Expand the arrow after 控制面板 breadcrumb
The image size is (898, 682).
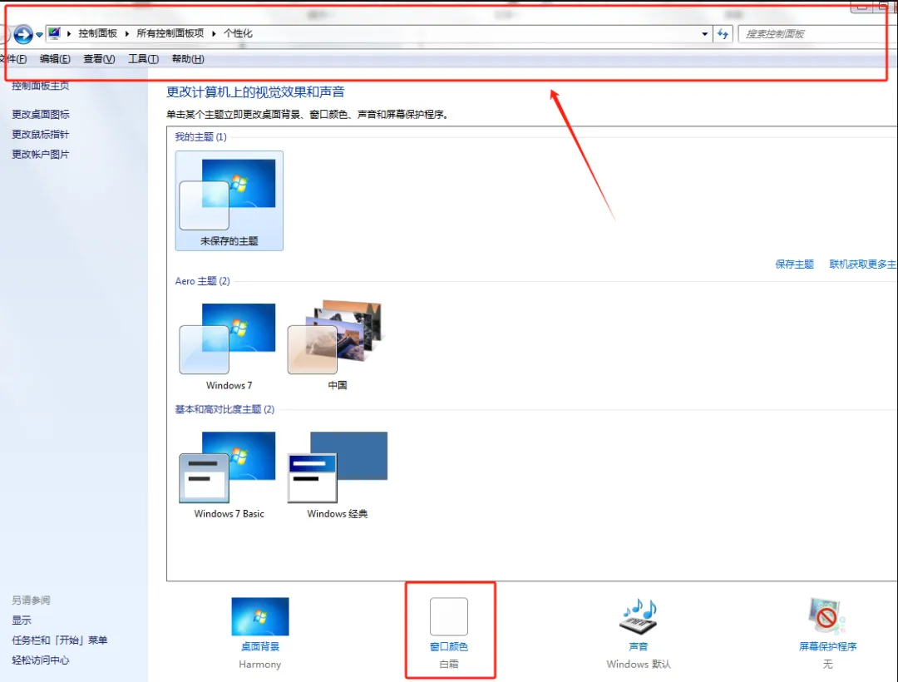[x=126, y=34]
